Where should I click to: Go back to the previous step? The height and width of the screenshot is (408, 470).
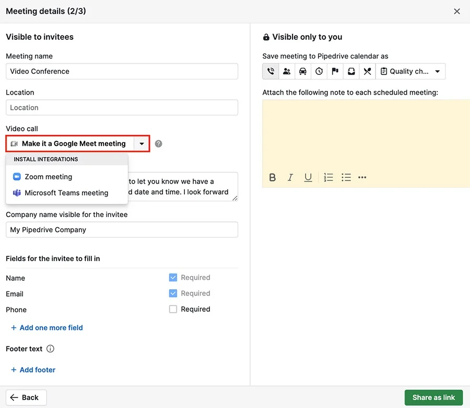(x=26, y=398)
